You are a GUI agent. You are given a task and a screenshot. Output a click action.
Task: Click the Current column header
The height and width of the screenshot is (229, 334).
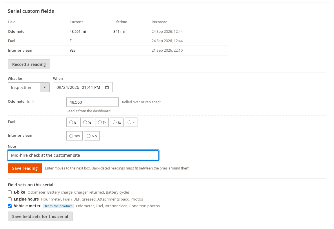coord(76,22)
